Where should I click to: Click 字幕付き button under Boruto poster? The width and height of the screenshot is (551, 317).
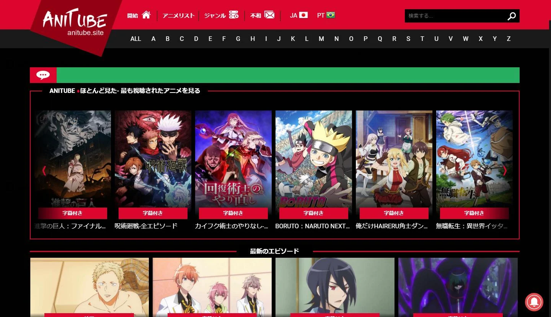314,213
